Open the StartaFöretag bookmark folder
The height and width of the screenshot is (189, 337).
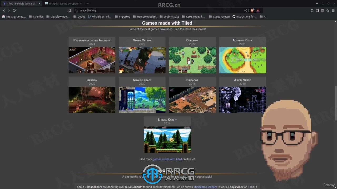(x=219, y=17)
